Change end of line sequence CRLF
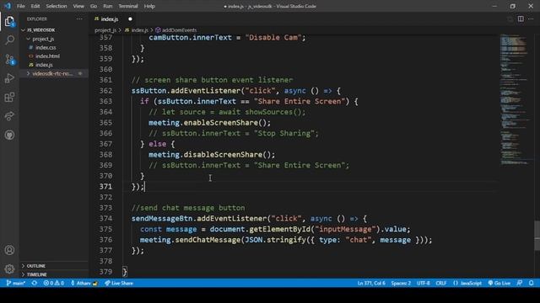The height and width of the screenshot is (303, 540). (440, 283)
